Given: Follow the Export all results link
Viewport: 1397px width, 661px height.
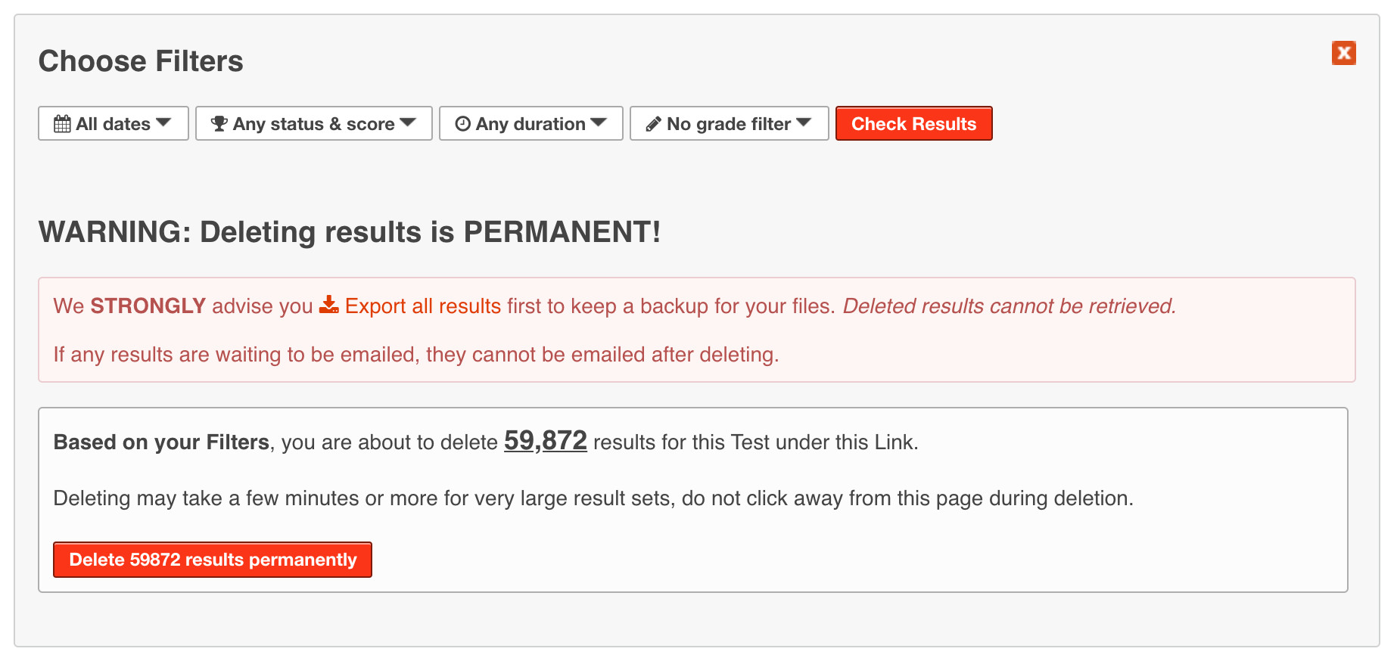Looking at the screenshot, I should click(x=422, y=306).
